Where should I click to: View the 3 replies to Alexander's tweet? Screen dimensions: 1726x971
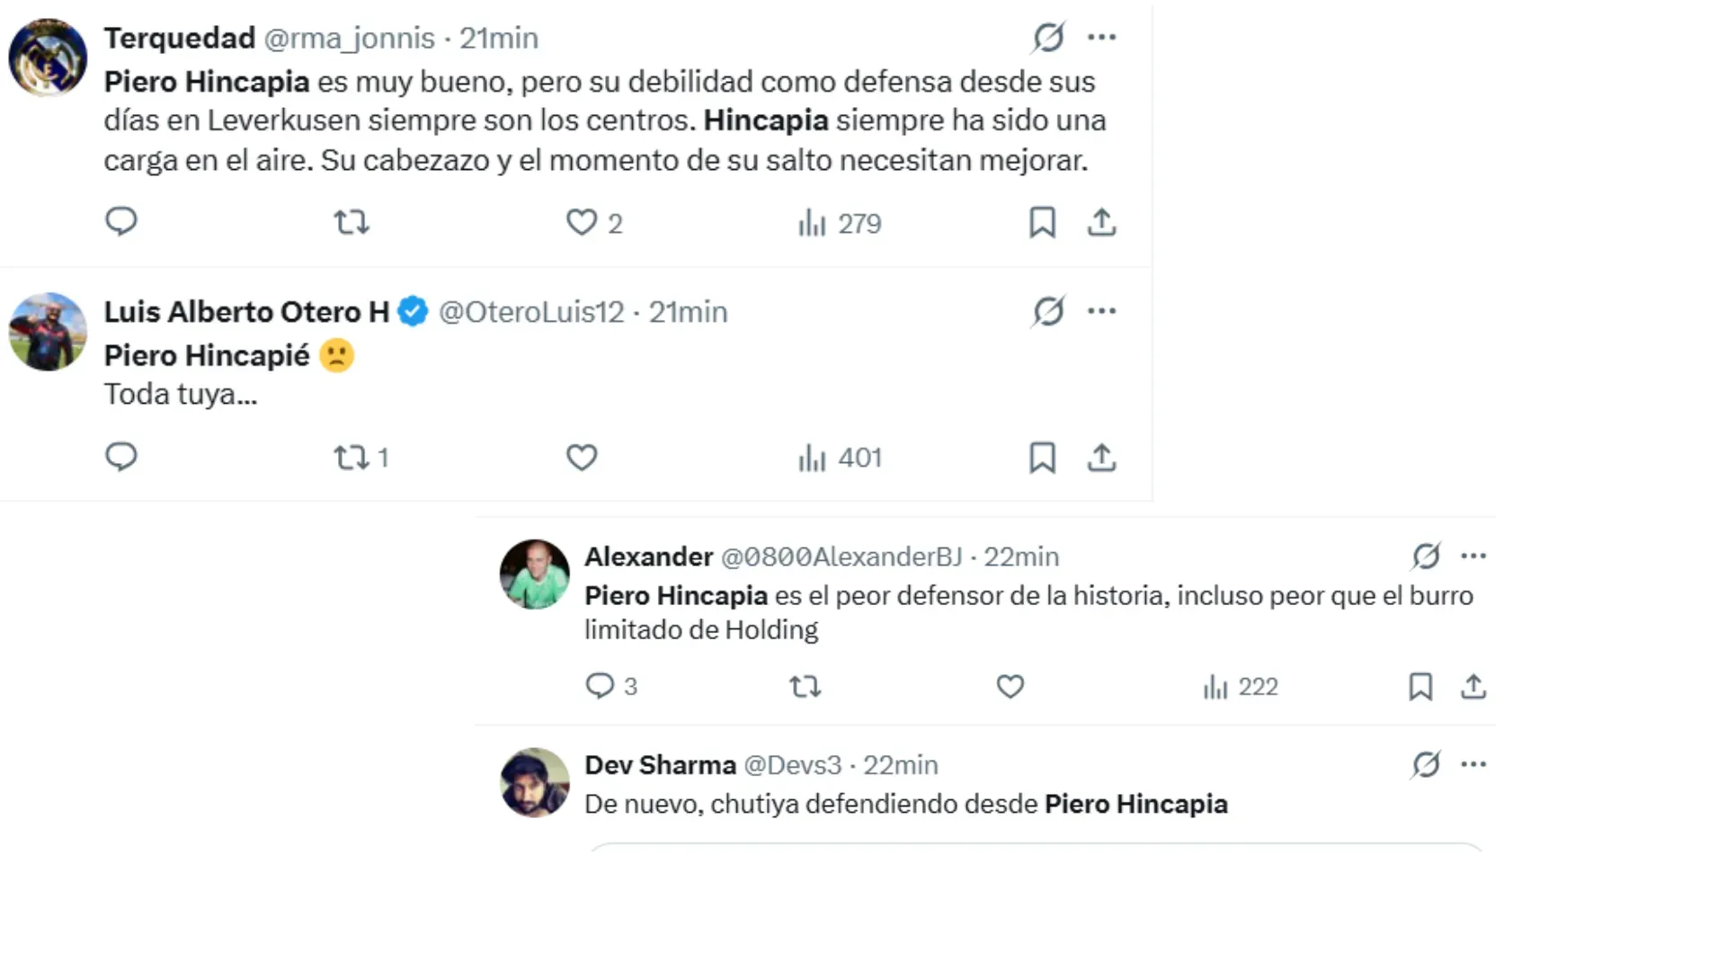coord(611,686)
